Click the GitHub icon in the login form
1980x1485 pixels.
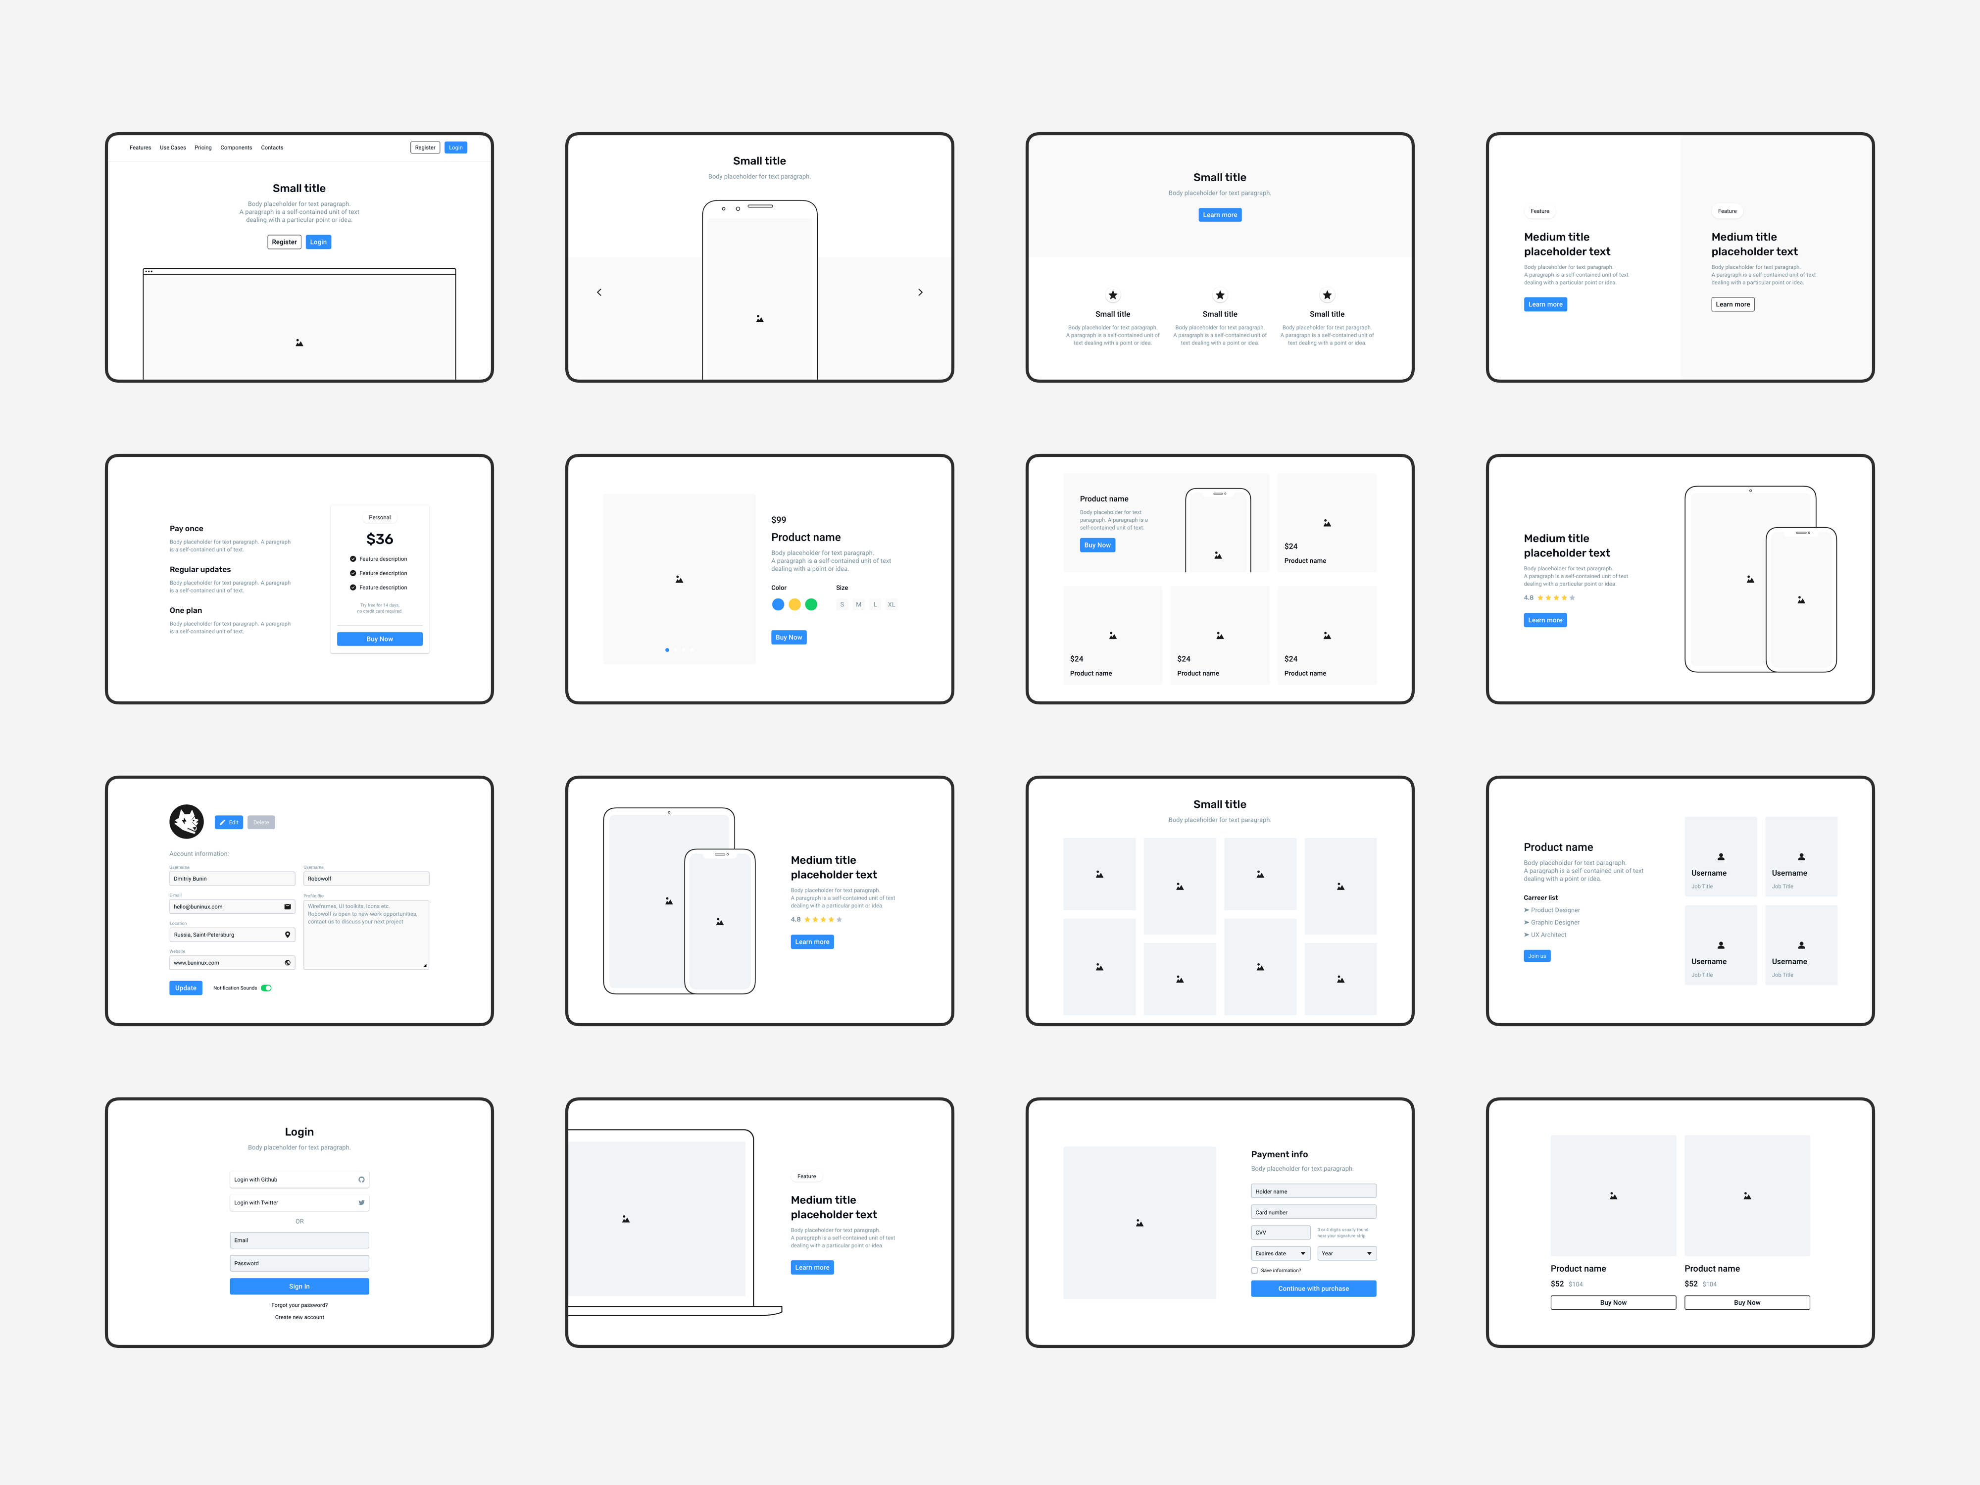coord(362,1180)
